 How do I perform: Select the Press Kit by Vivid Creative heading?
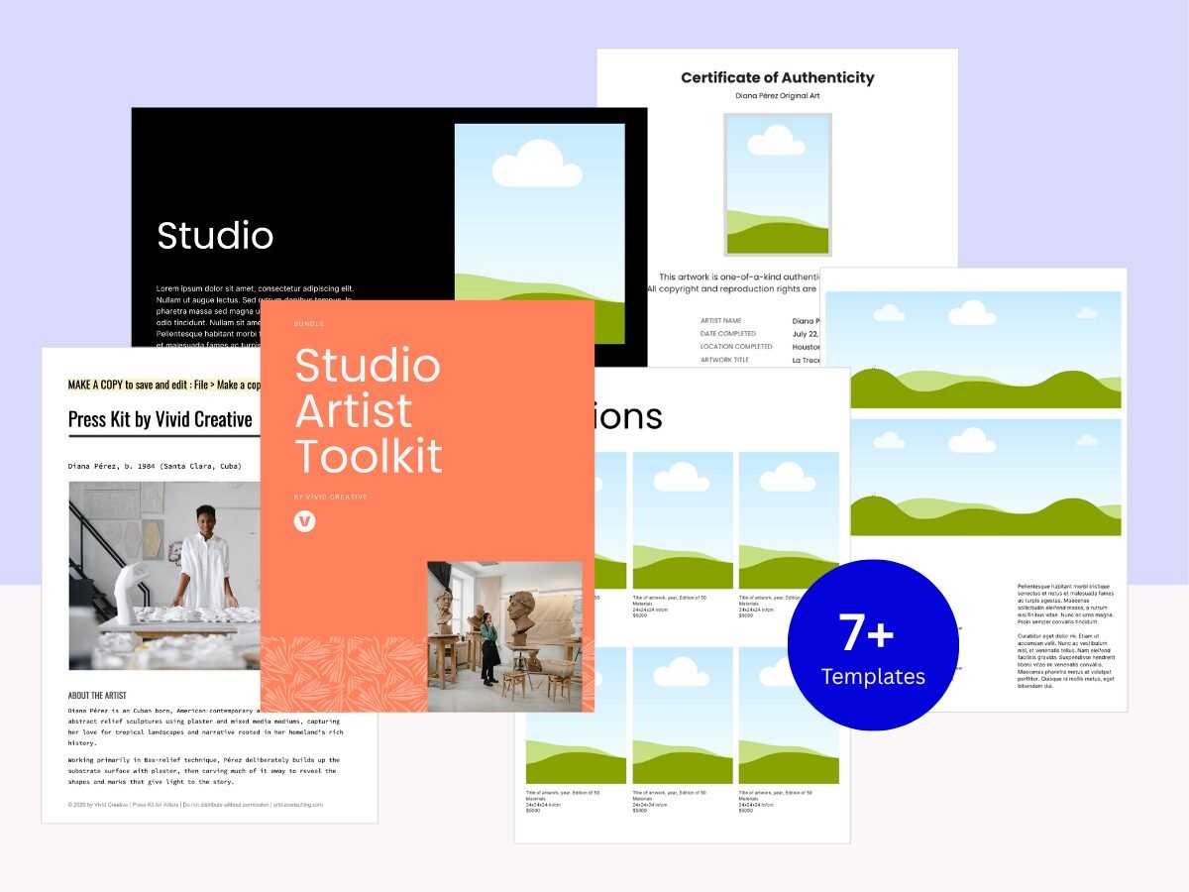click(161, 420)
